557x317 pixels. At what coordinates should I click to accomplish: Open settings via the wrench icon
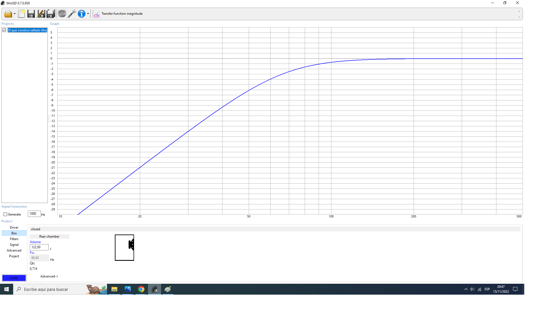72,14
